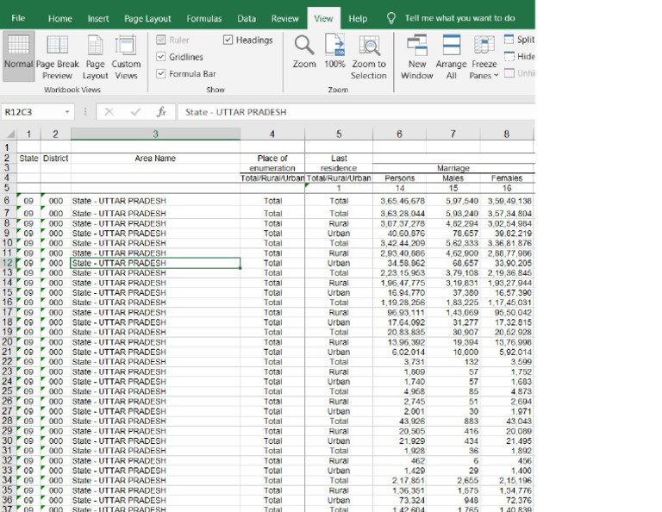Click the Select All corner triangle
The width and height of the screenshot is (662, 512).
[x=11, y=134]
